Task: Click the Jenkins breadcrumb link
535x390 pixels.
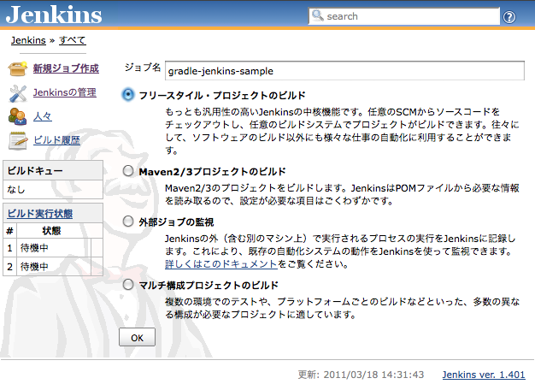Action: (x=28, y=40)
